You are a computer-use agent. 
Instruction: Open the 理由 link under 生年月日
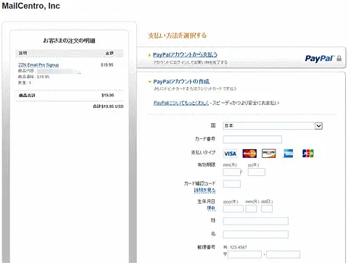click(x=211, y=208)
